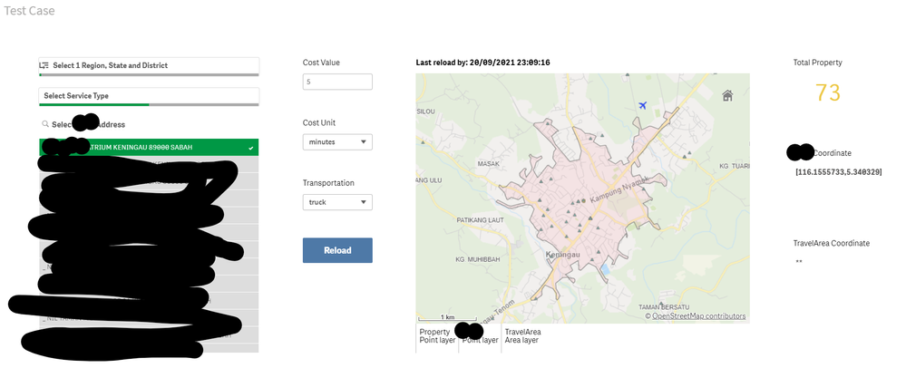This screenshot has width=906, height=368.
Task: Open the Transportation truck dropdown
Action: (x=337, y=202)
